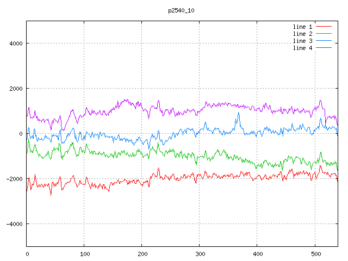Pick the red line 1 legend sample
This screenshot has width=348, height=261.
tap(324, 27)
